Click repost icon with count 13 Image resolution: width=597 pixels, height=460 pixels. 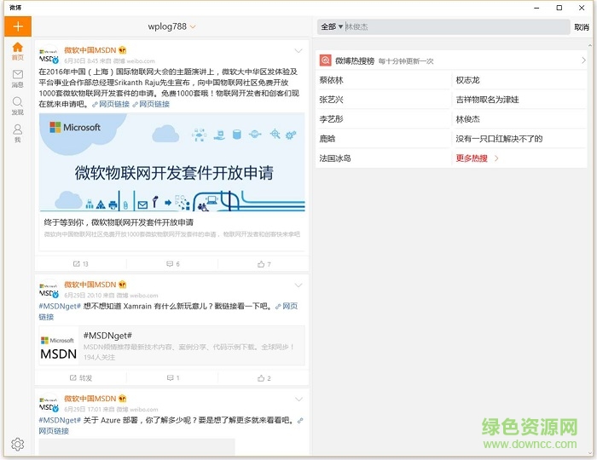[x=81, y=264]
